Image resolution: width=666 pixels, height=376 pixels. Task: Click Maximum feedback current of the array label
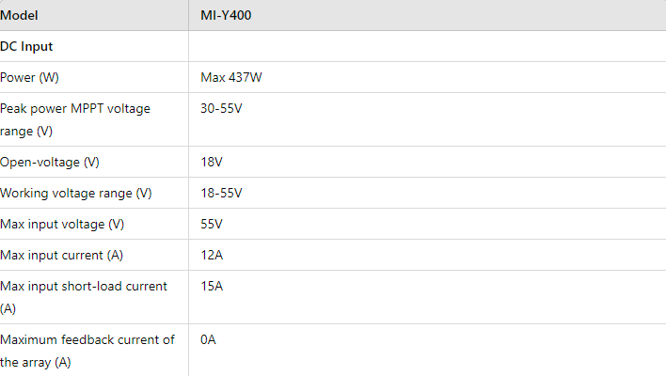click(x=87, y=351)
